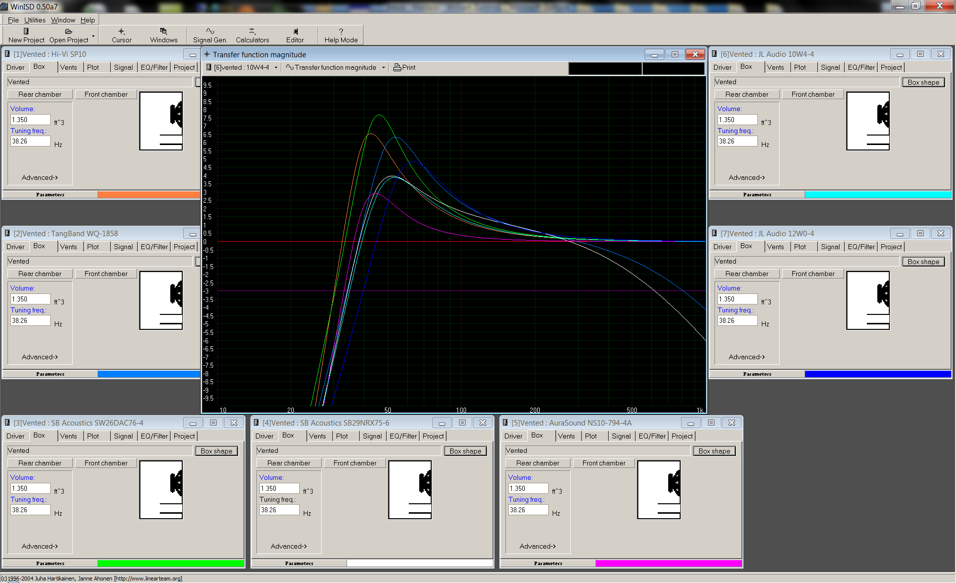Screen dimensions: 956x583
Task: Click Tuning freq field in TangBand WQ-1858 window
Action: pyautogui.click(x=30, y=320)
